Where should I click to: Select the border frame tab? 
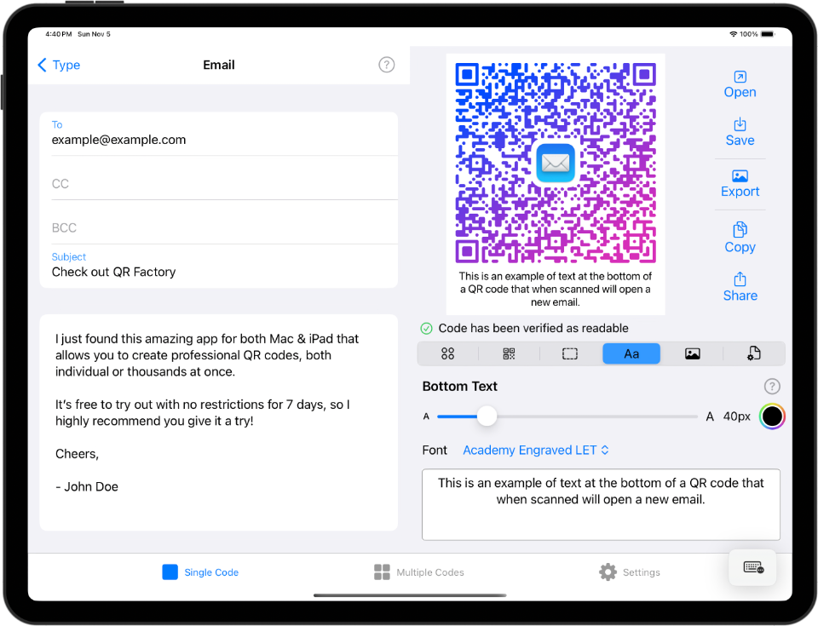[x=570, y=353]
